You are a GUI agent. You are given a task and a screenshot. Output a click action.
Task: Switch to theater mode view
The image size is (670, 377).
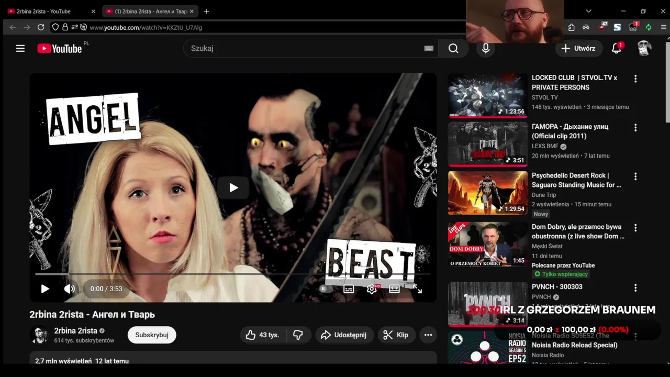395,289
